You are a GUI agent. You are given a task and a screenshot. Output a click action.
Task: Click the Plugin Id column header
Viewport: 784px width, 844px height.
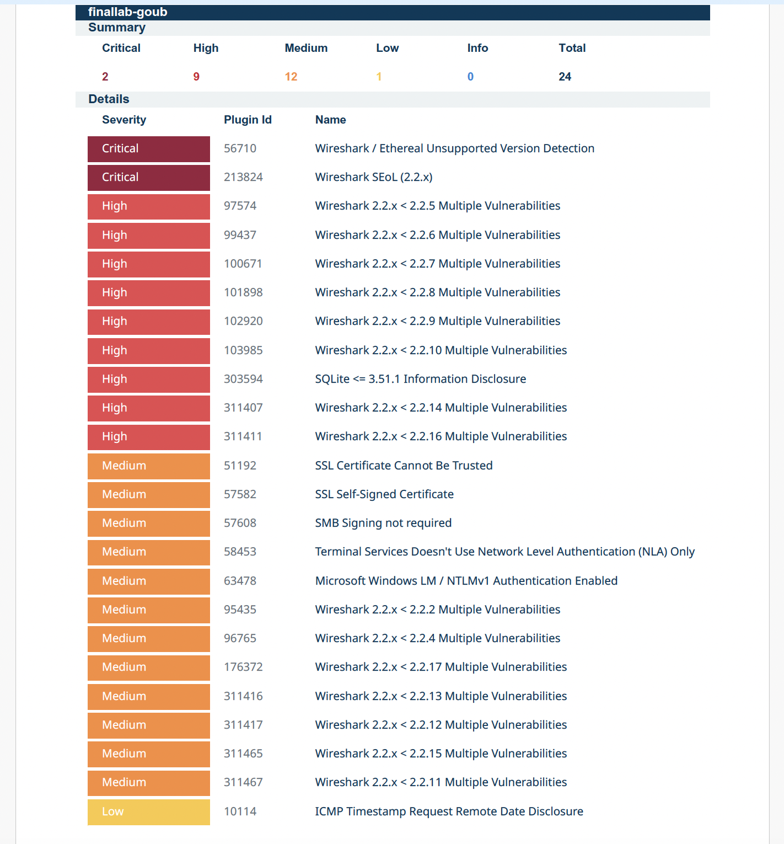click(248, 120)
